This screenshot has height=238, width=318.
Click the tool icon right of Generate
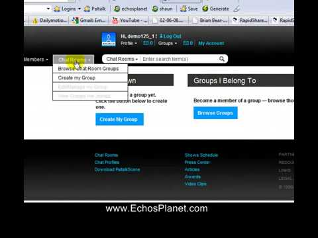click(237, 9)
